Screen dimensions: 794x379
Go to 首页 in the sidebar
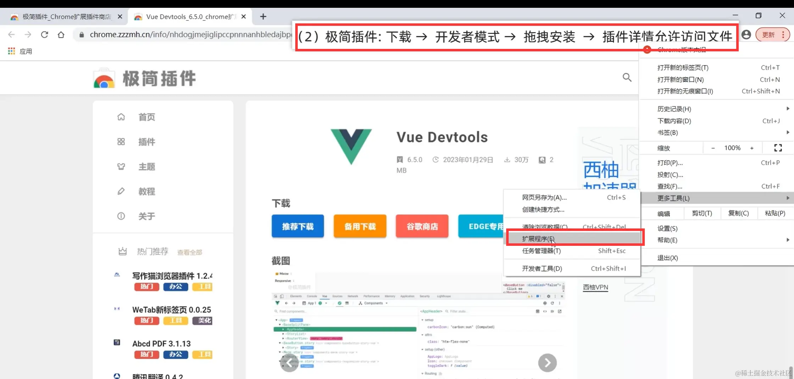coord(147,117)
